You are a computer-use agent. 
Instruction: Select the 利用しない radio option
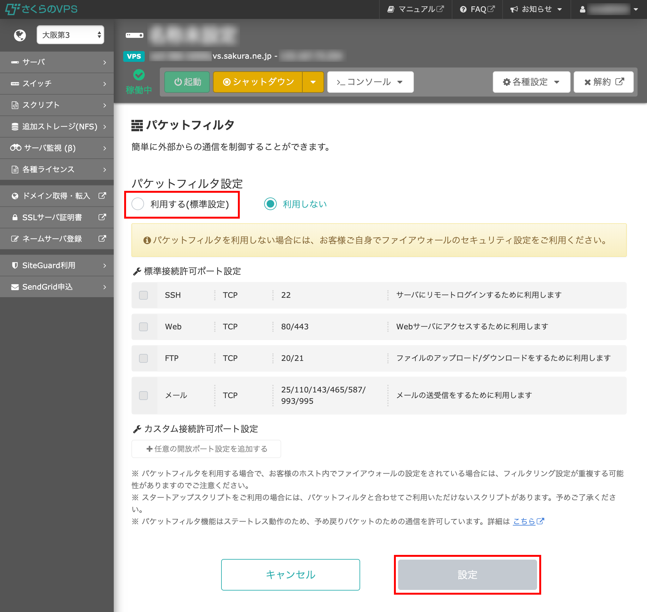click(270, 204)
